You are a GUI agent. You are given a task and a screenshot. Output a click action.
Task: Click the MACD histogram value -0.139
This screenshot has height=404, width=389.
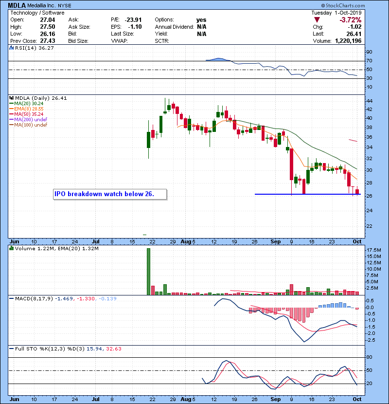[107, 299]
